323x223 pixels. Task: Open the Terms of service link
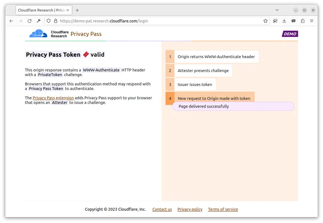pos(223,209)
